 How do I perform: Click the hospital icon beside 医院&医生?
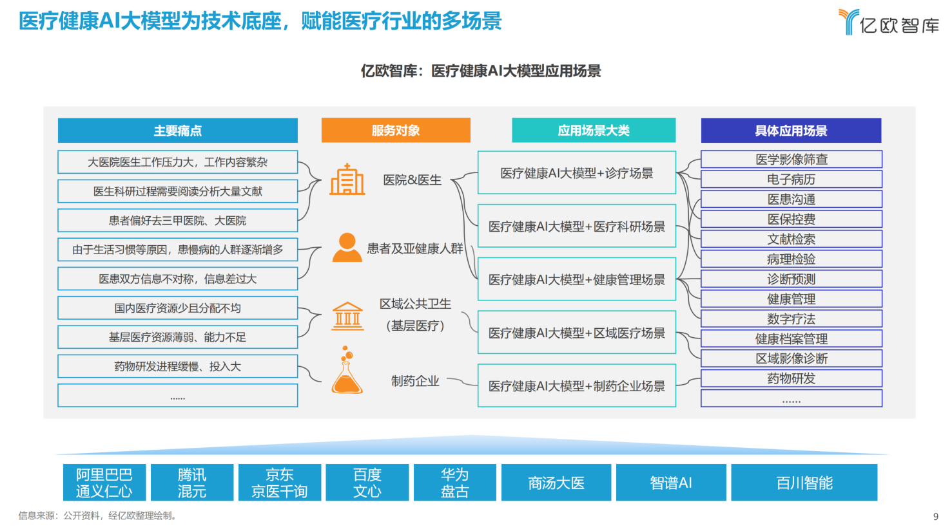347,180
